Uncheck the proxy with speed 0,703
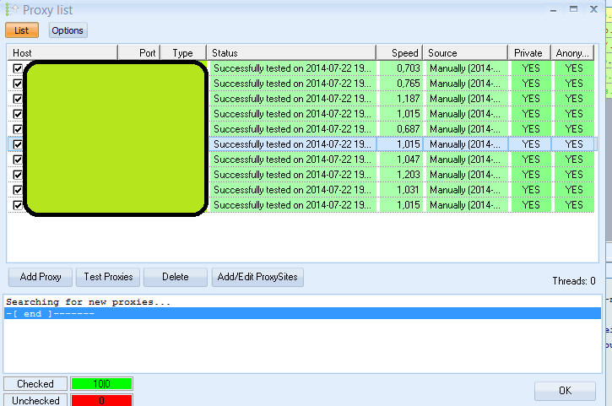Viewport: 612px width, 406px height. click(18, 68)
